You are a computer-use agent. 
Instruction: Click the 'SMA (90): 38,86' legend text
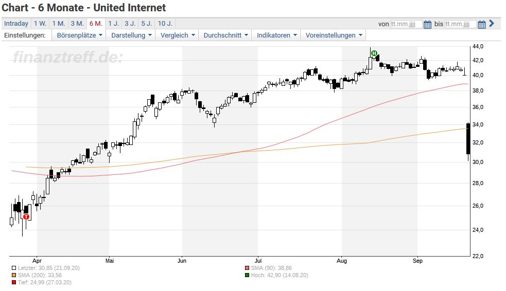[271, 268]
